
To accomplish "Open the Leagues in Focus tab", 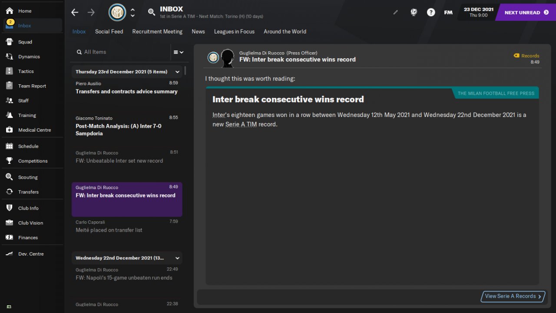I will pos(234,31).
